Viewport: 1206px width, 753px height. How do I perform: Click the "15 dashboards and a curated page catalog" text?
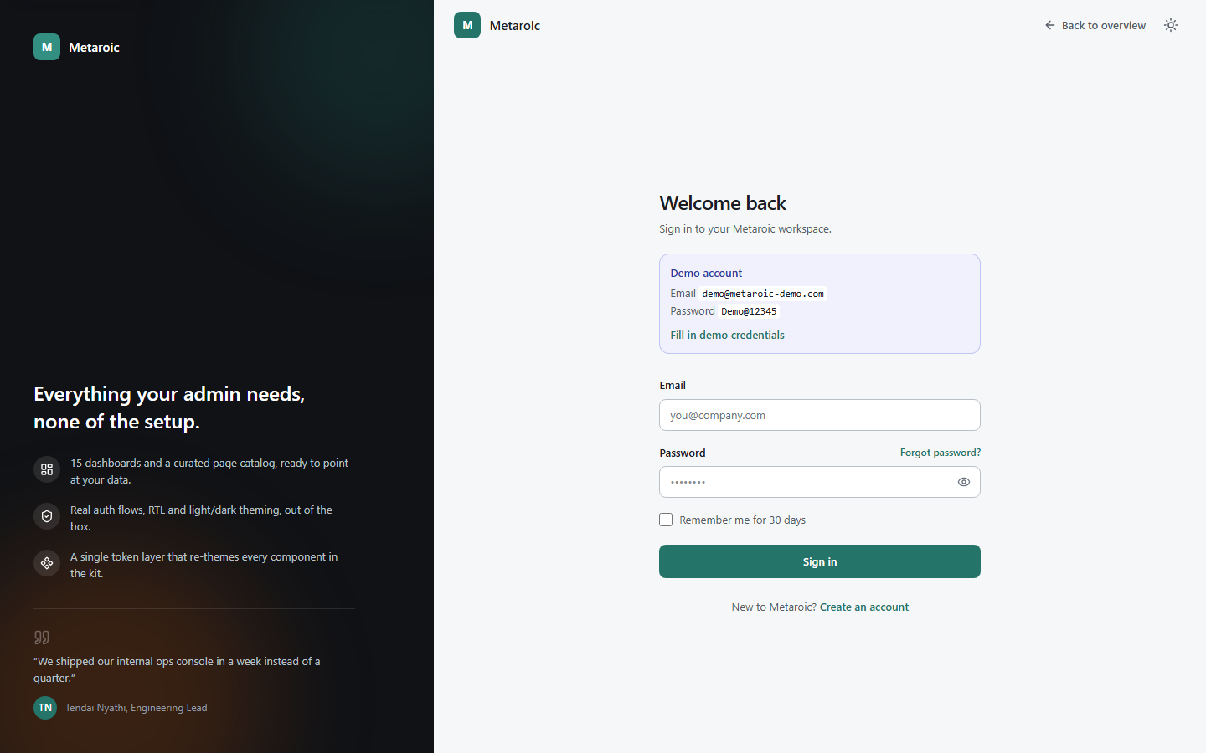pos(209,471)
